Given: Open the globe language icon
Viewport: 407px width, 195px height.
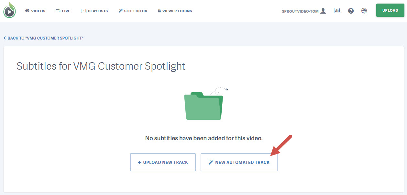Looking at the screenshot, I should click(364, 10).
